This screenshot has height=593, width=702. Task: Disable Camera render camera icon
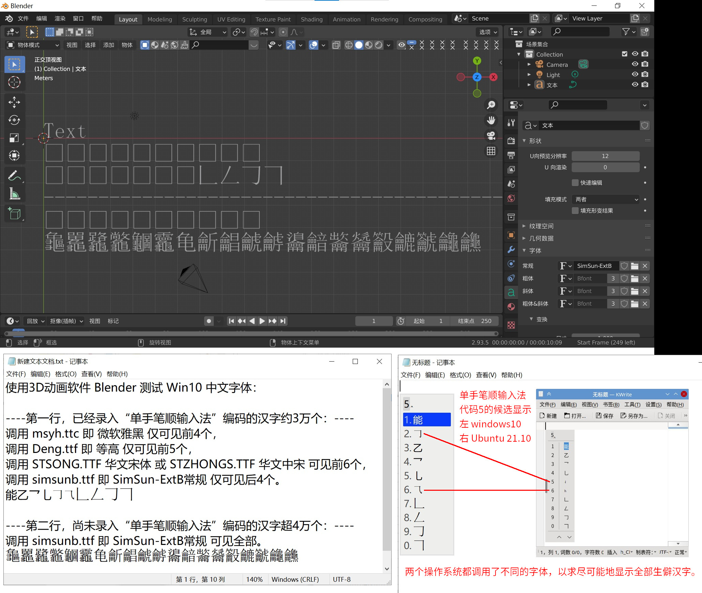(x=645, y=64)
